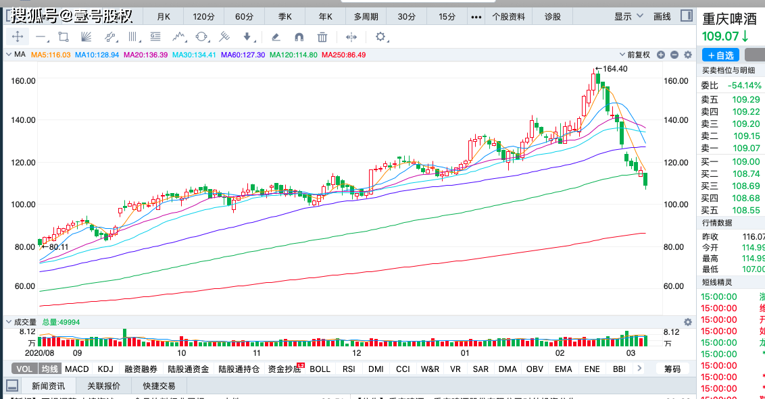Collapse the MA indicator header
The width and height of the screenshot is (765, 399).
[9, 55]
